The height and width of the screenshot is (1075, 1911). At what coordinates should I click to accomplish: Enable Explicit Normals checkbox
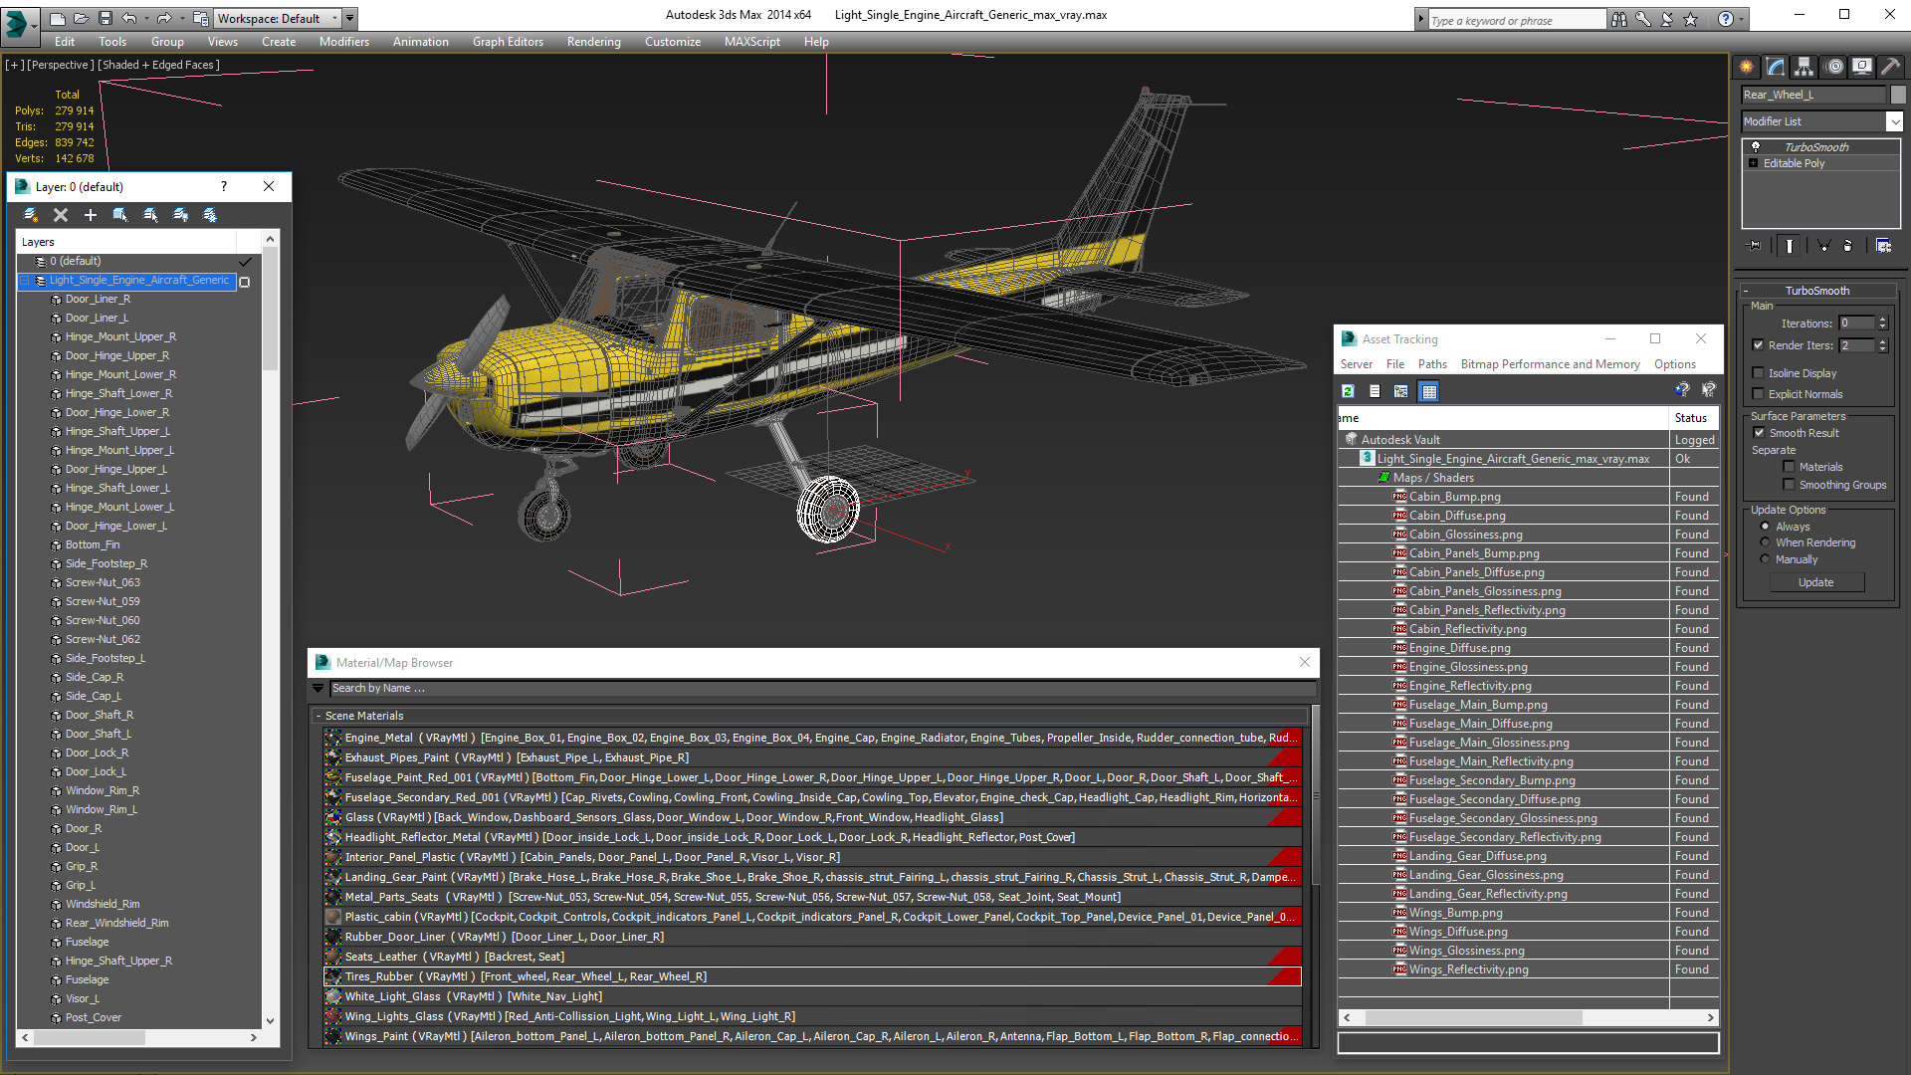tap(1758, 394)
